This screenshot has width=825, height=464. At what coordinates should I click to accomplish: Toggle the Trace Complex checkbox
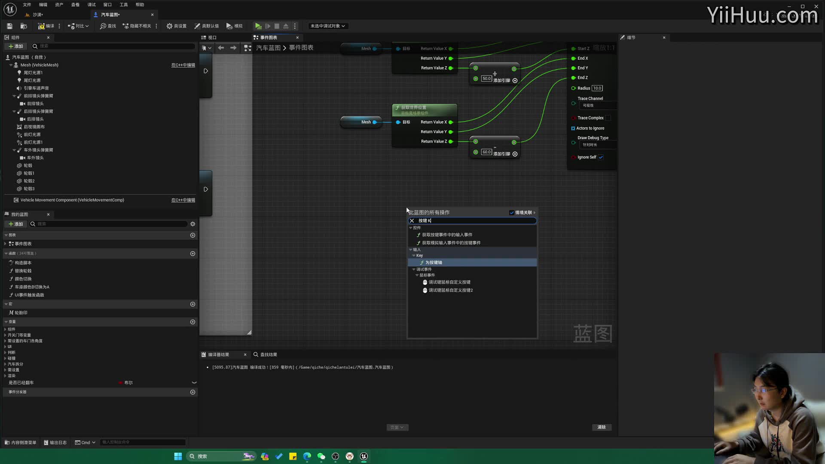(608, 118)
